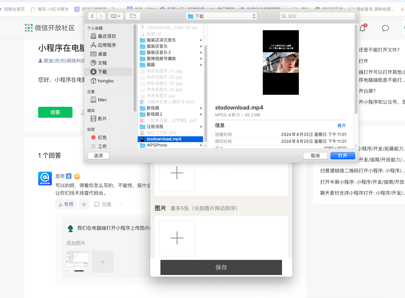Click the 搜索 search field
Viewport: 405px width, 298px height.
317,16
